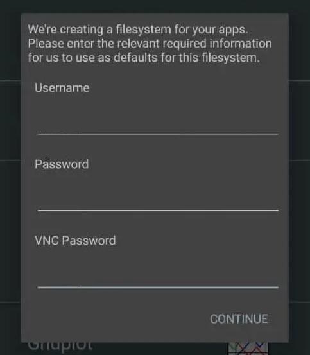Click the first line "We're creating a filesystem"
Screen dimensions: 310x355
99,30
